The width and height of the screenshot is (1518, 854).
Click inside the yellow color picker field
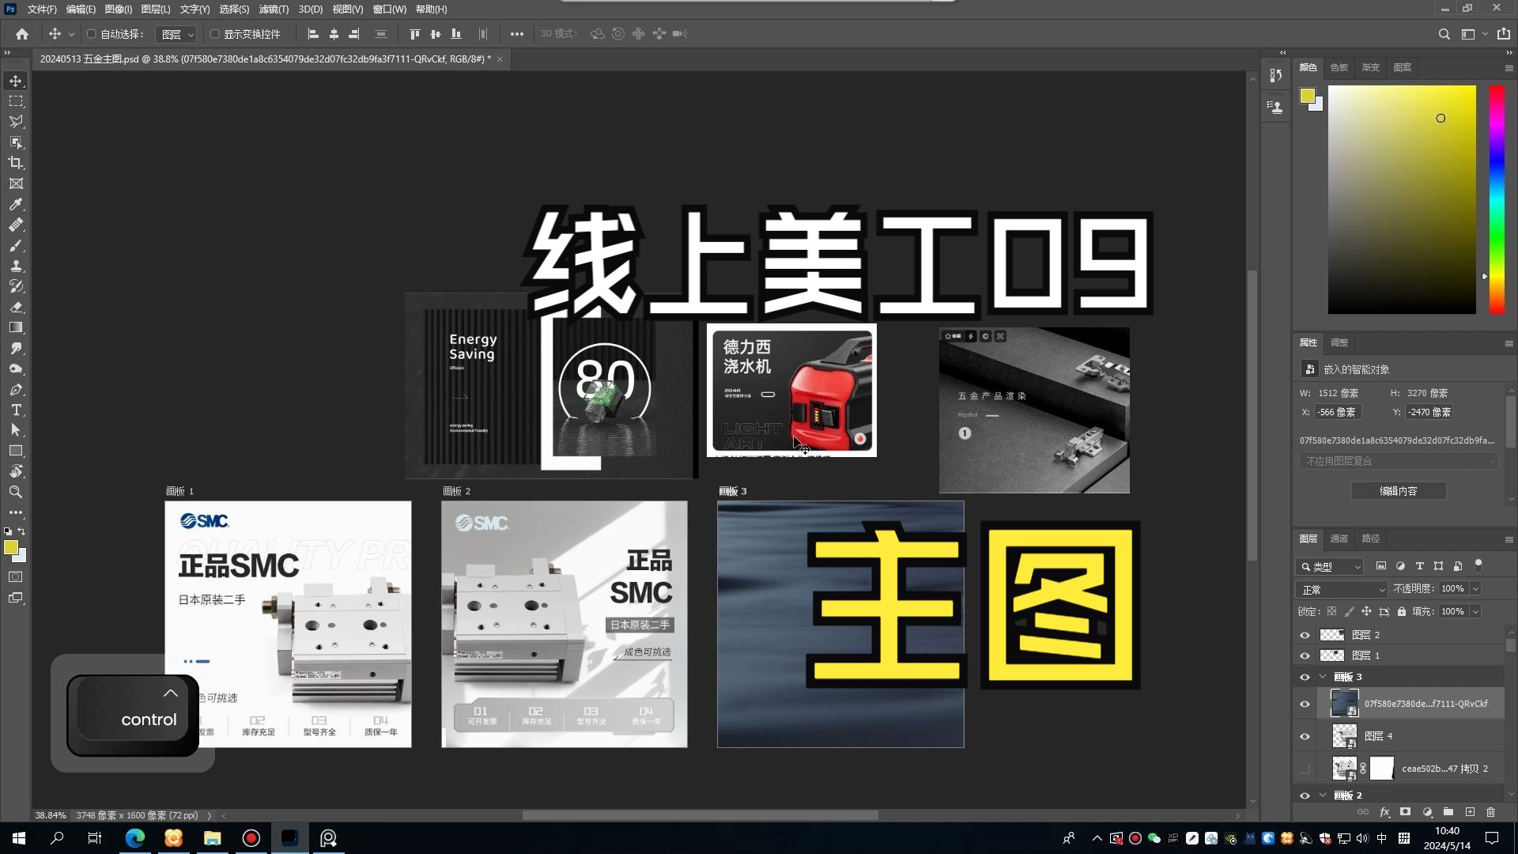coord(1402,199)
